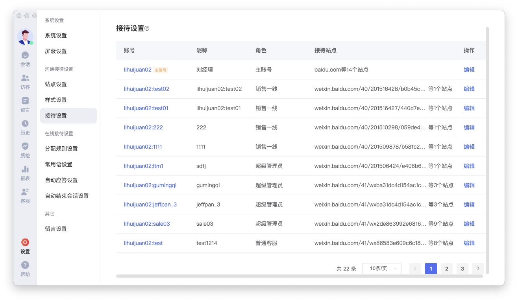Image resolution: width=518 pixels, height=302 pixels.
Task: Open account link lihuijuan02 主账号
Action: point(138,70)
